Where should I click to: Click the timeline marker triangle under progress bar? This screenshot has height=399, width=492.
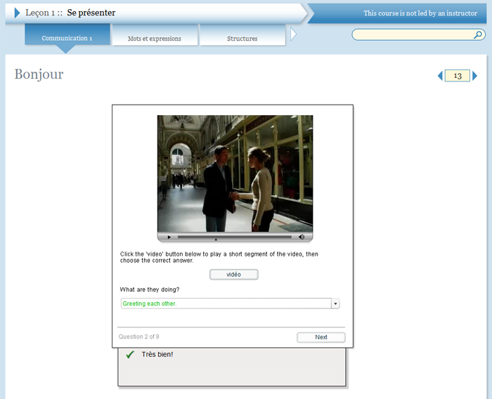pos(216,240)
